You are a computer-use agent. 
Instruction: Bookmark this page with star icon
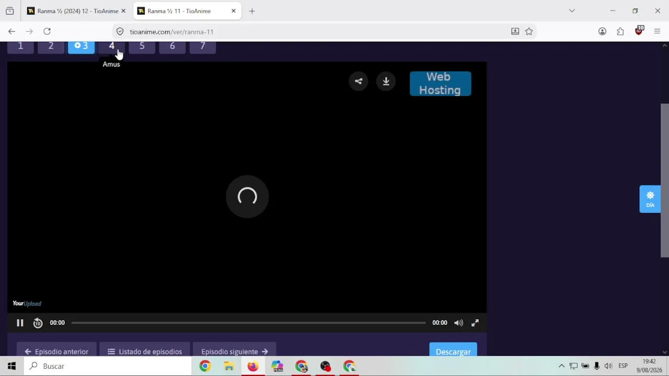click(529, 31)
